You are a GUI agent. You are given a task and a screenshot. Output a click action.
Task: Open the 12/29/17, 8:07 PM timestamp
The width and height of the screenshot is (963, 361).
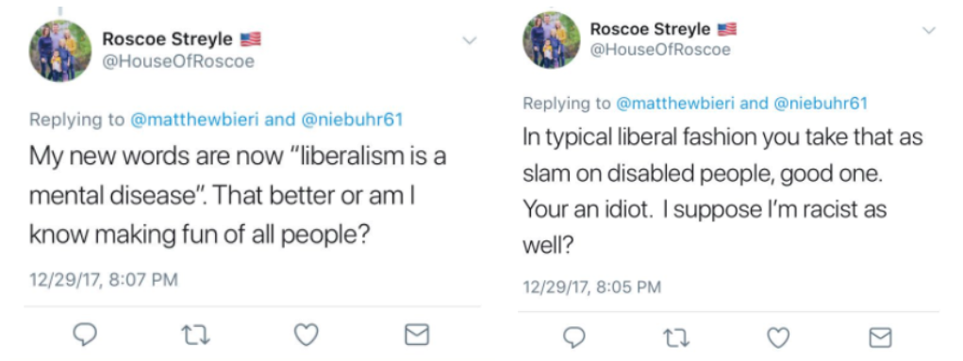(x=105, y=280)
